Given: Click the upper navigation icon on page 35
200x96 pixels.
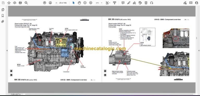Looking at the screenshot, I should 11,71.
